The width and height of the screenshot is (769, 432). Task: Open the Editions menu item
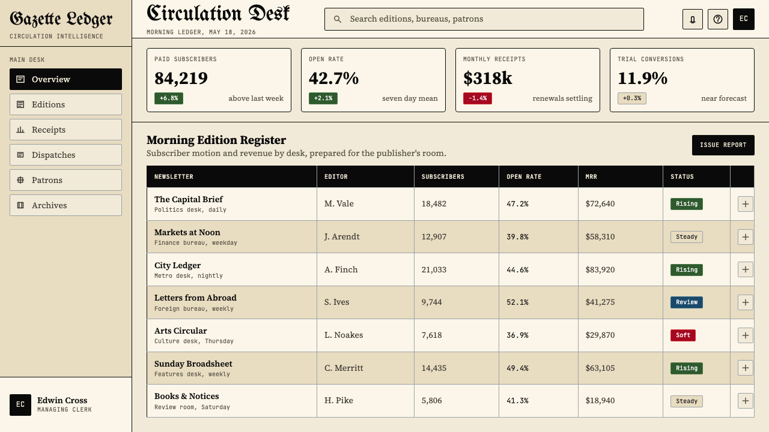65,104
